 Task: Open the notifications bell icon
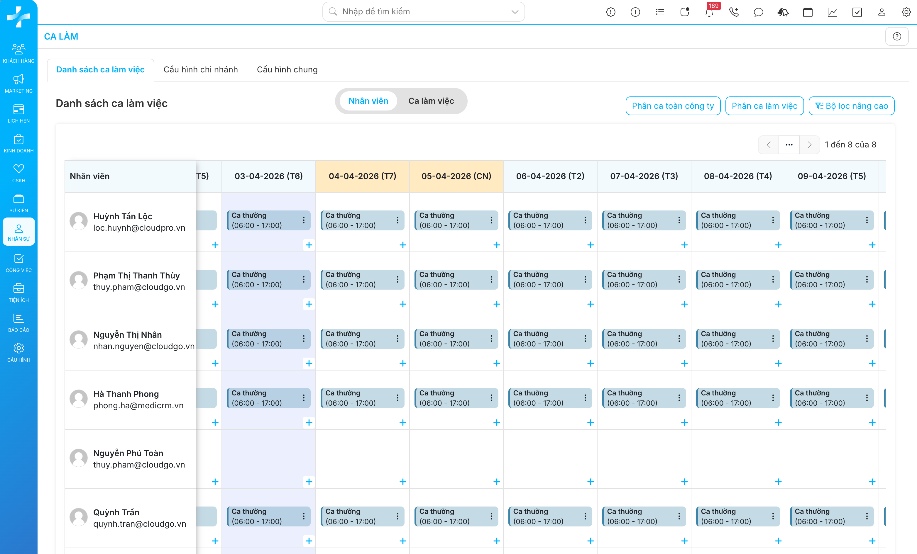click(709, 12)
